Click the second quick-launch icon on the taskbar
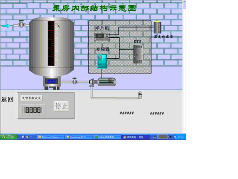 [27, 137]
